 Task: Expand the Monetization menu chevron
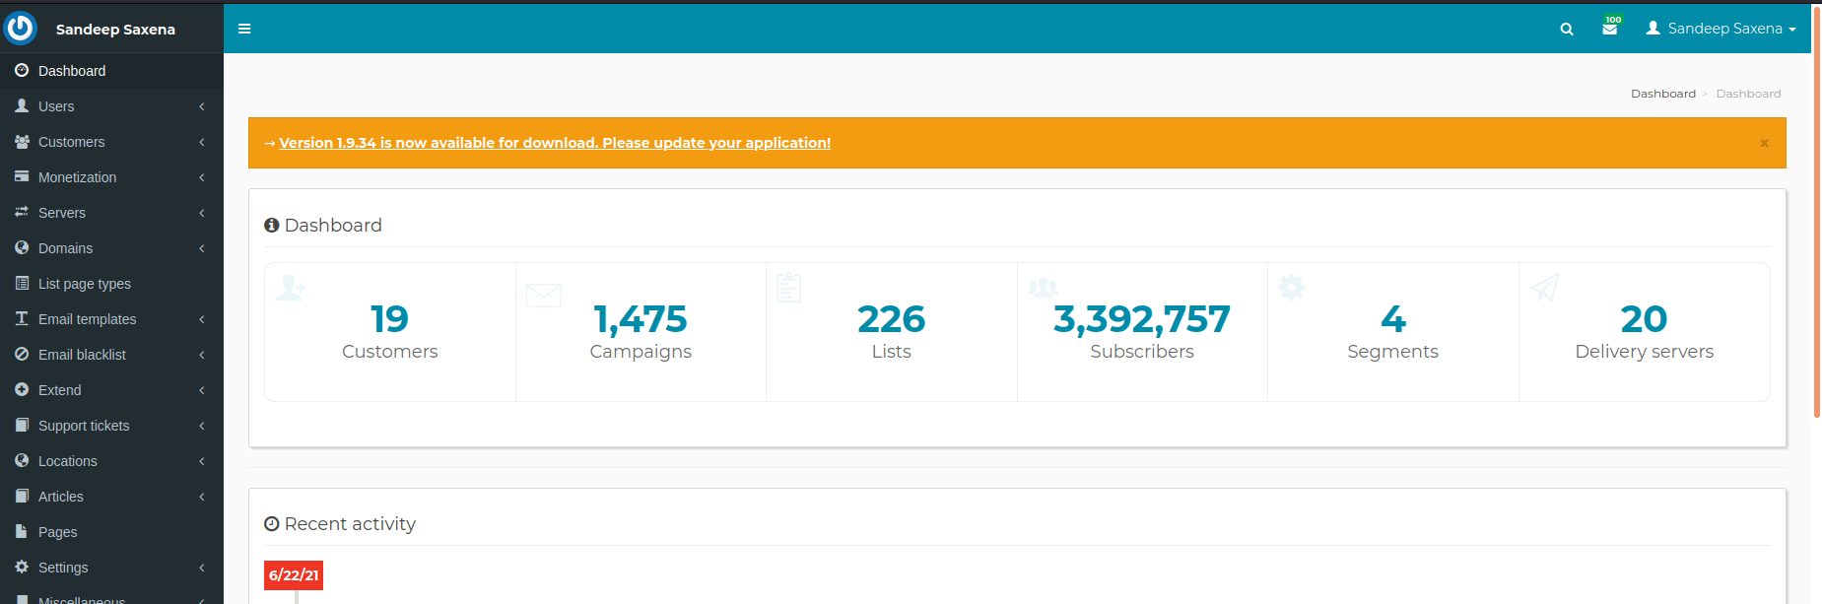click(202, 177)
